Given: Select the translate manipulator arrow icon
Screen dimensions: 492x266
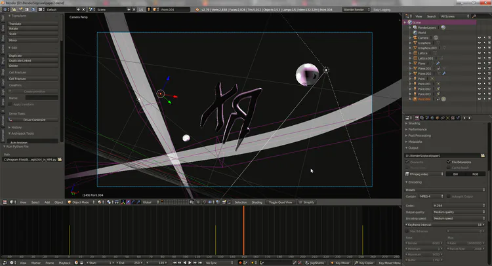Looking at the screenshot, I should [128, 202].
